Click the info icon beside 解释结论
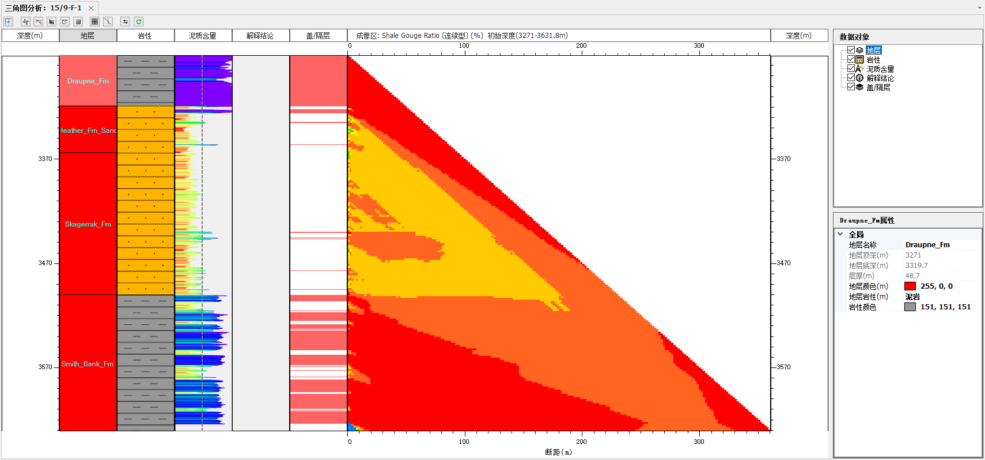This screenshot has width=985, height=460. tap(859, 78)
